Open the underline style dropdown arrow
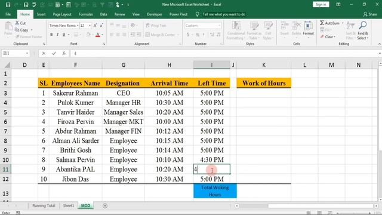Viewport: 382px width, 215px height. coord(69,35)
